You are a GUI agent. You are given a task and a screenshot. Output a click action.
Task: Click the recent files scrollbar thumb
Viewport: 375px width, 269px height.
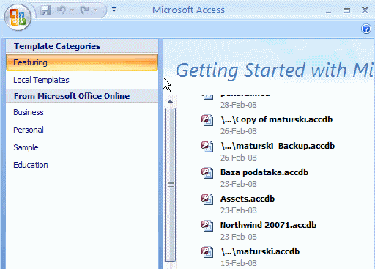click(x=170, y=185)
